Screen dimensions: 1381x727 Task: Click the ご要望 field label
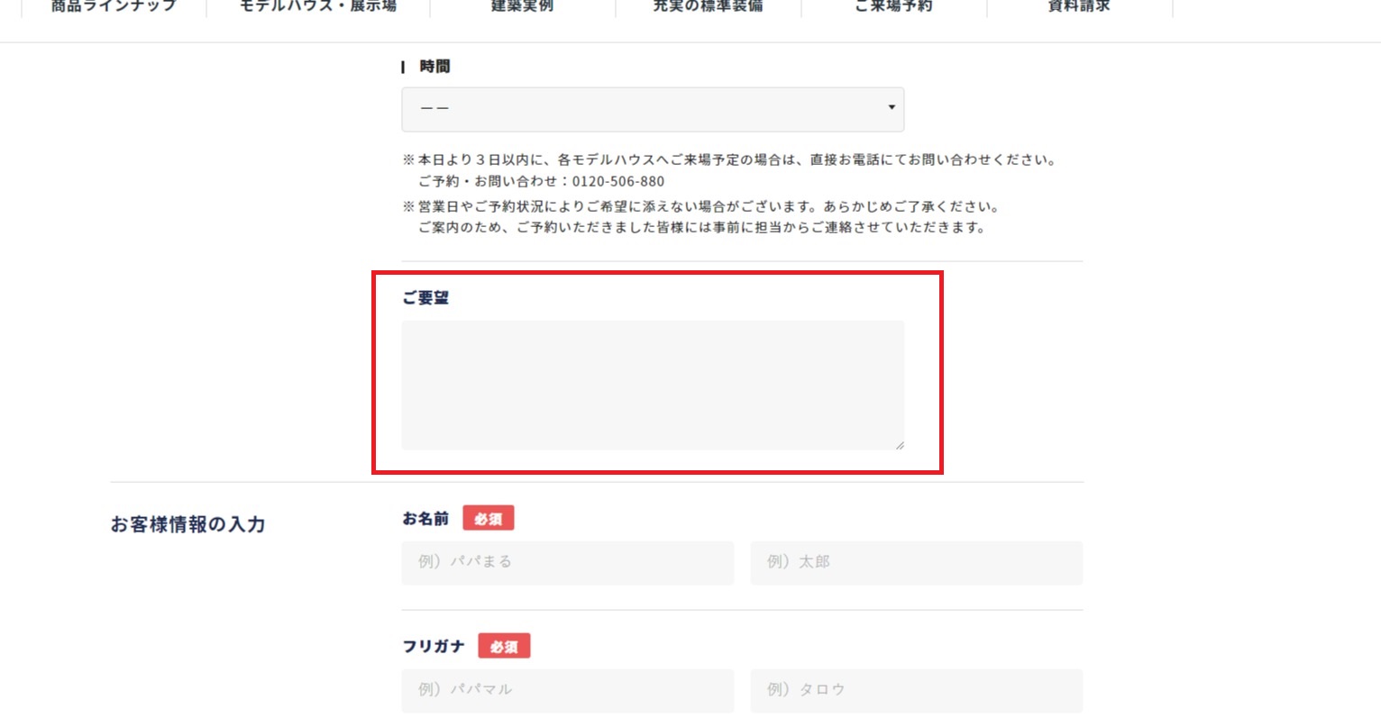point(425,298)
